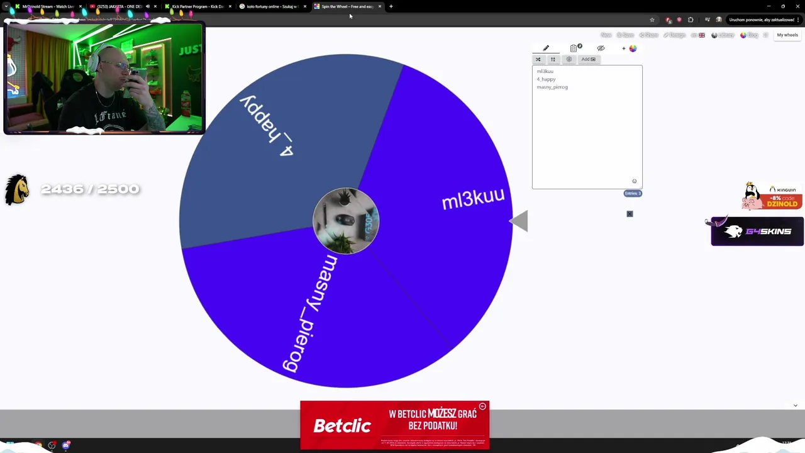Open the Betclic advertisement banner

point(394,426)
